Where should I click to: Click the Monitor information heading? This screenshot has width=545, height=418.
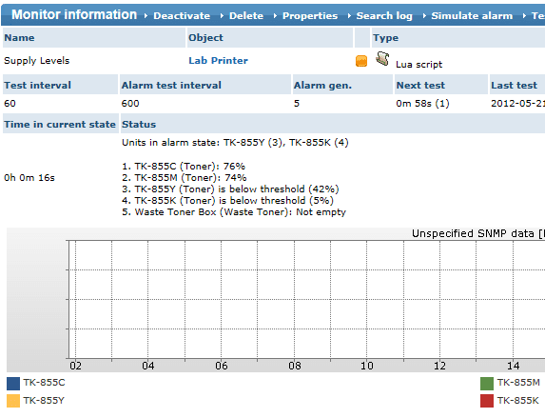pyautogui.click(x=74, y=14)
